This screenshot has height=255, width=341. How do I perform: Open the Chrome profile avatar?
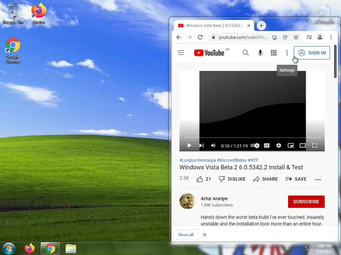coord(320,37)
